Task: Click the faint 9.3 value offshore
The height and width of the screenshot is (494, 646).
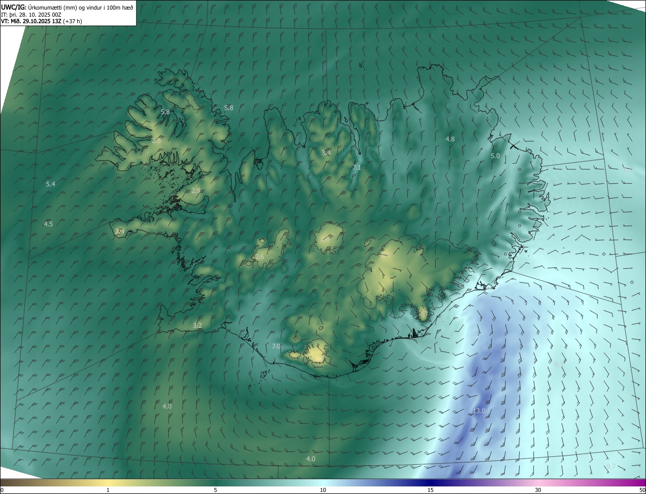Action: (559, 364)
